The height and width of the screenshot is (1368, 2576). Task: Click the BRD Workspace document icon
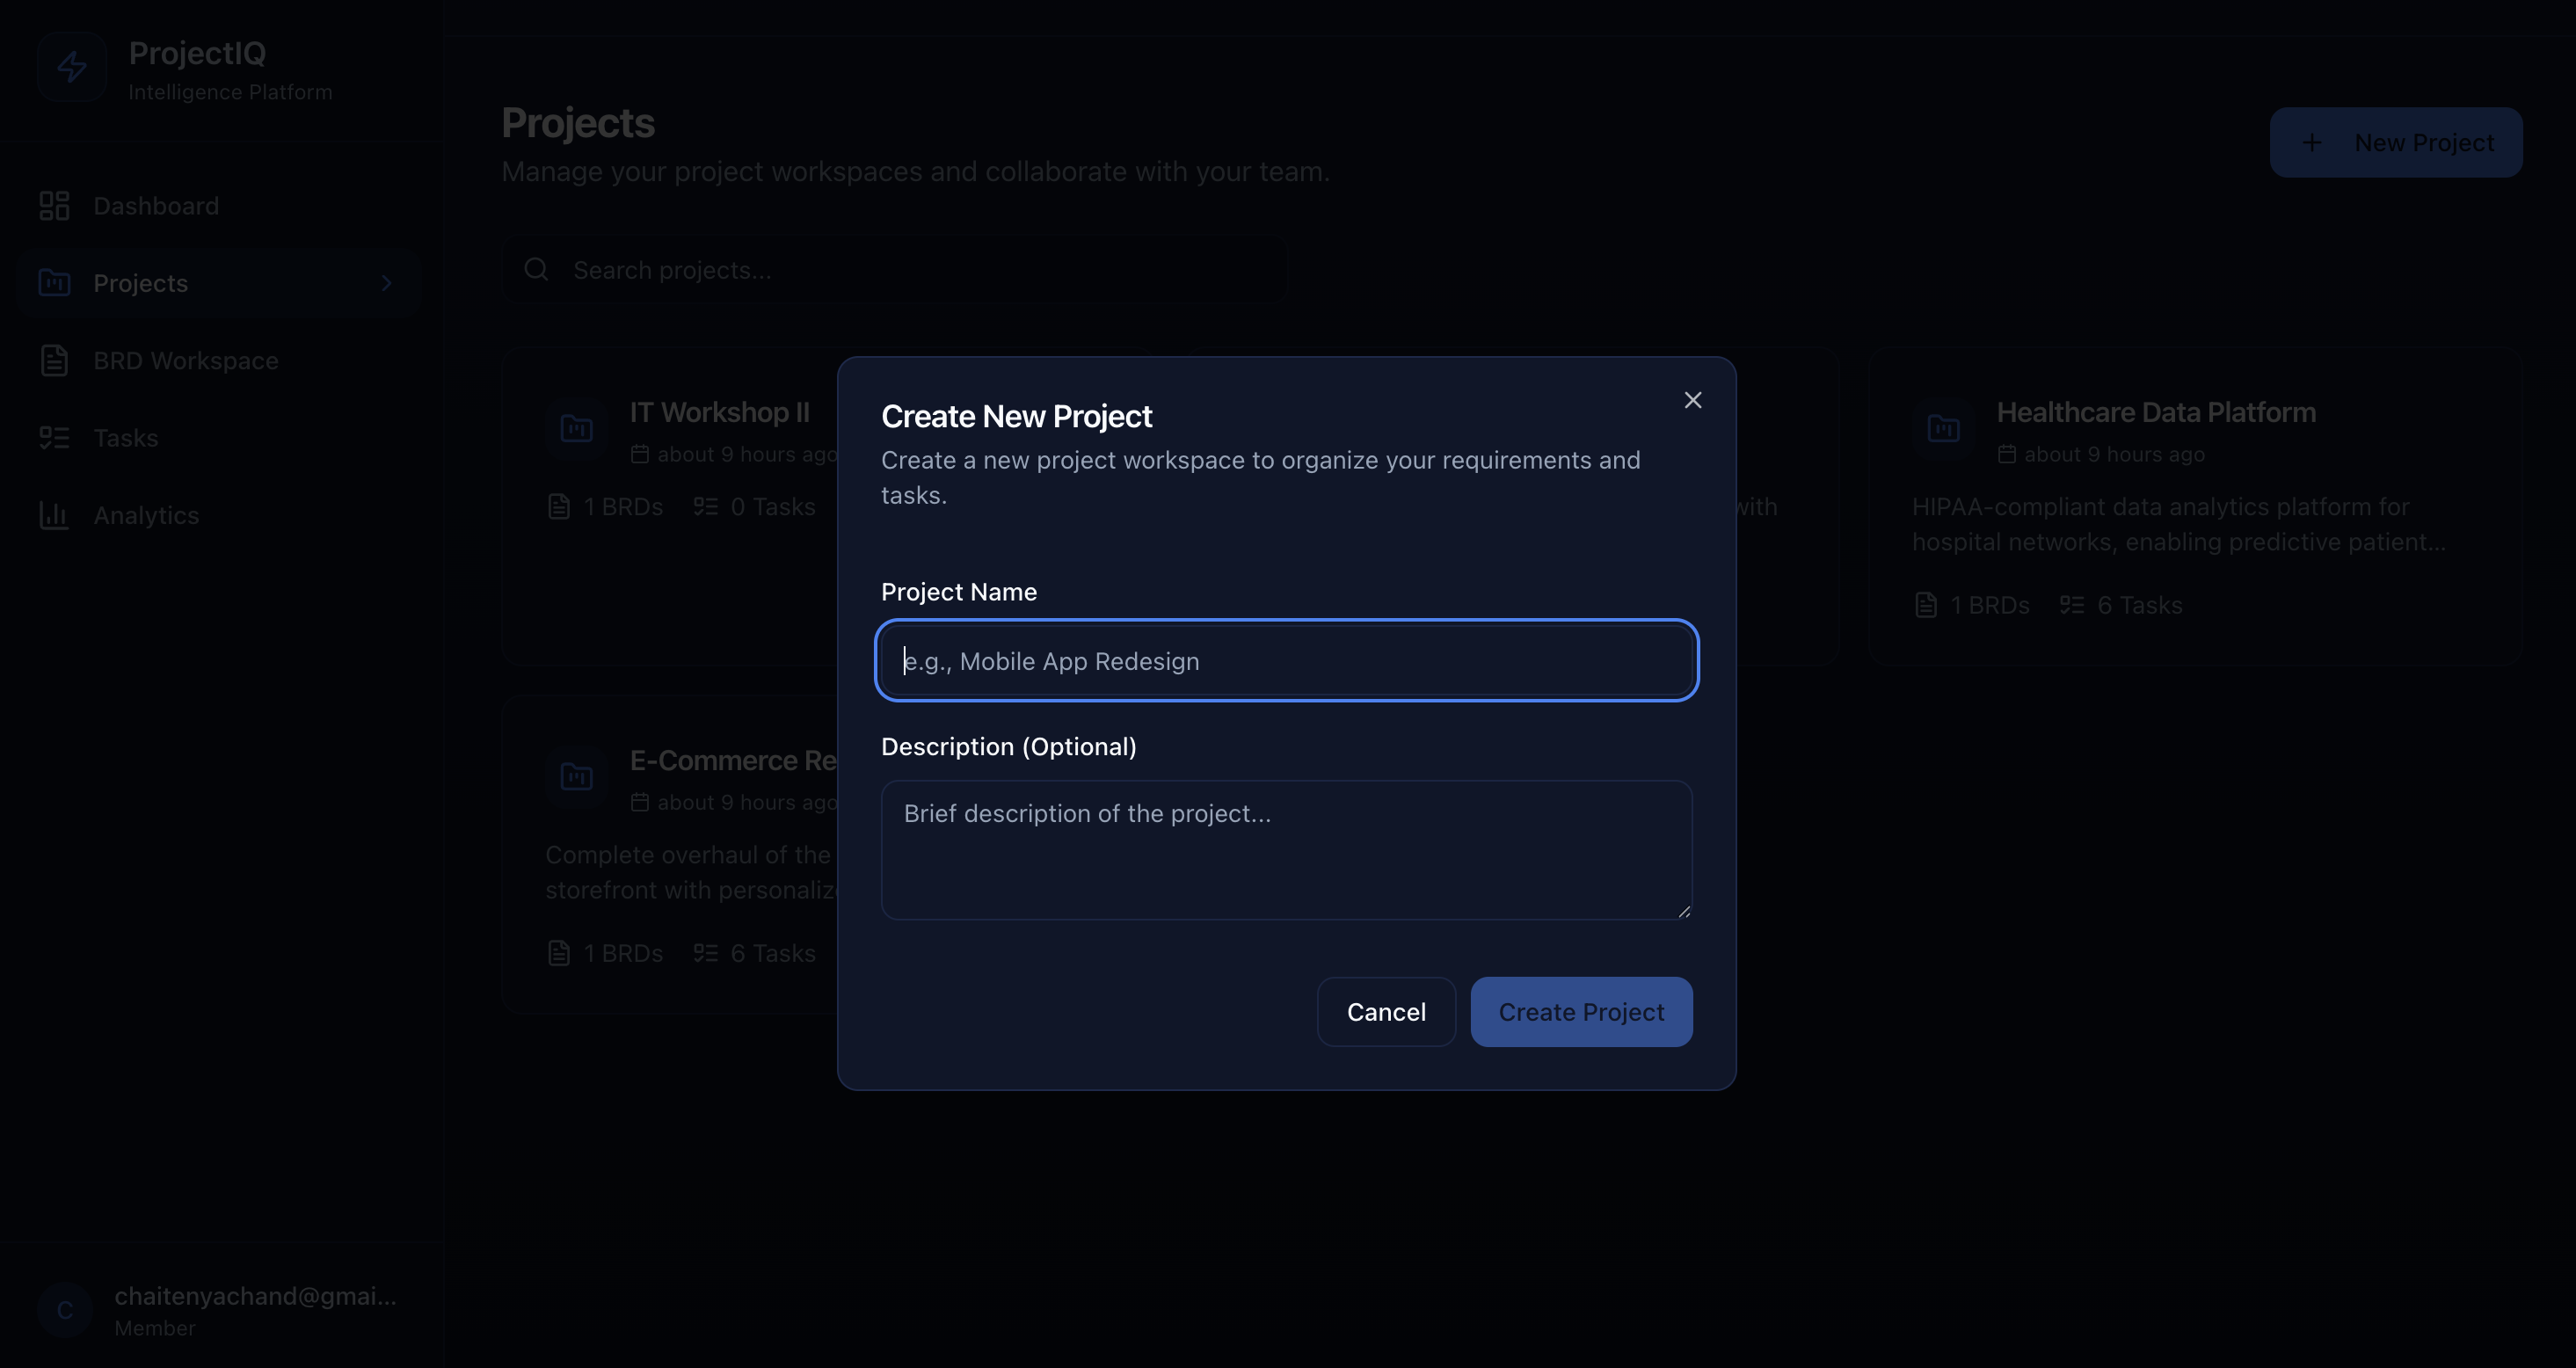pyautogui.click(x=54, y=361)
